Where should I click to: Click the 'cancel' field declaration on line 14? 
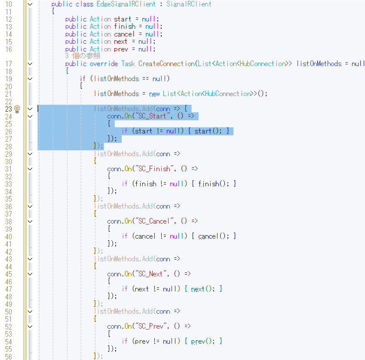(124, 34)
